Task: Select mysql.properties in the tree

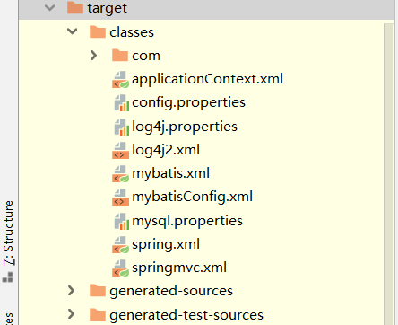Action: (x=187, y=222)
